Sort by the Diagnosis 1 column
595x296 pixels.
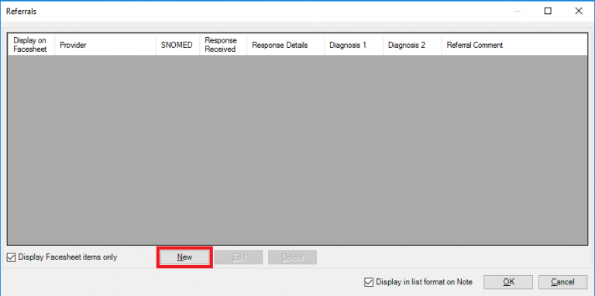point(353,45)
